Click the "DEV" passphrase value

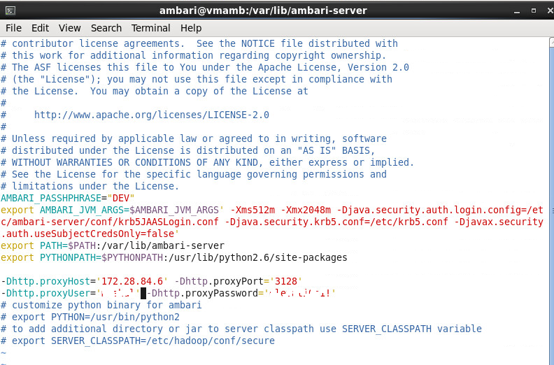[121, 198]
